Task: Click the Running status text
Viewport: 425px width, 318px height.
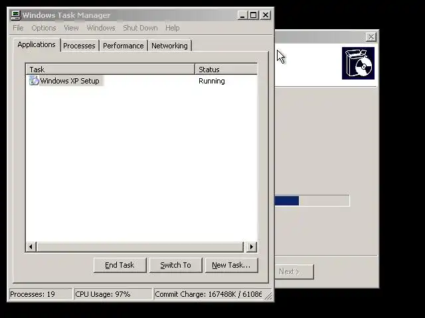Action: 211,81
